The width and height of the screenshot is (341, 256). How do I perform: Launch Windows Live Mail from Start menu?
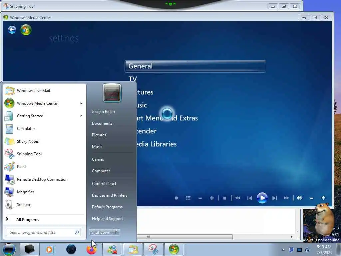tap(45, 91)
